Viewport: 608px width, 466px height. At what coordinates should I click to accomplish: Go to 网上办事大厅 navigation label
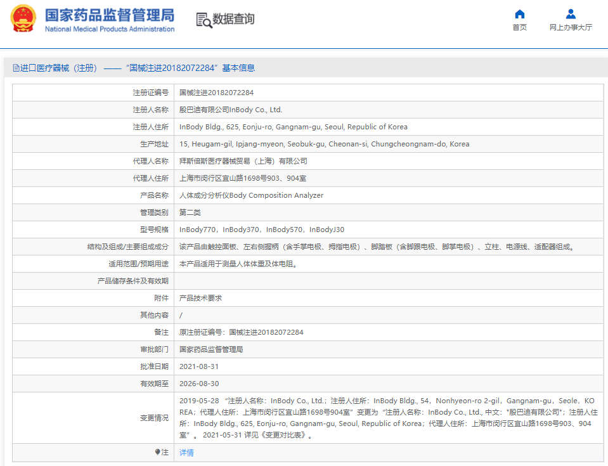click(x=571, y=27)
